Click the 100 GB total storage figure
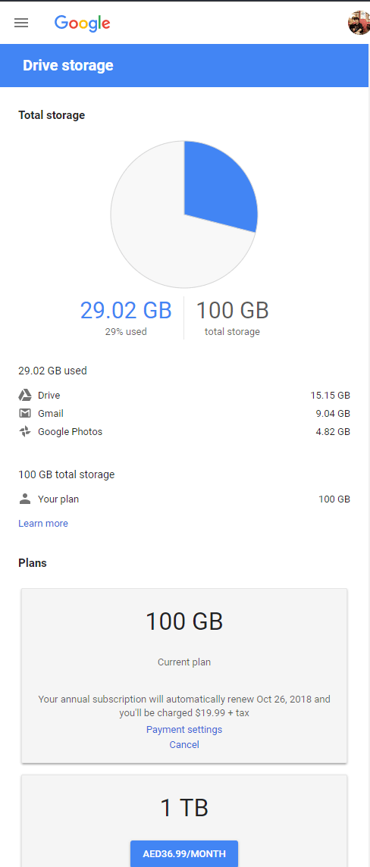Viewport: 370px width, 867px height. point(232,310)
